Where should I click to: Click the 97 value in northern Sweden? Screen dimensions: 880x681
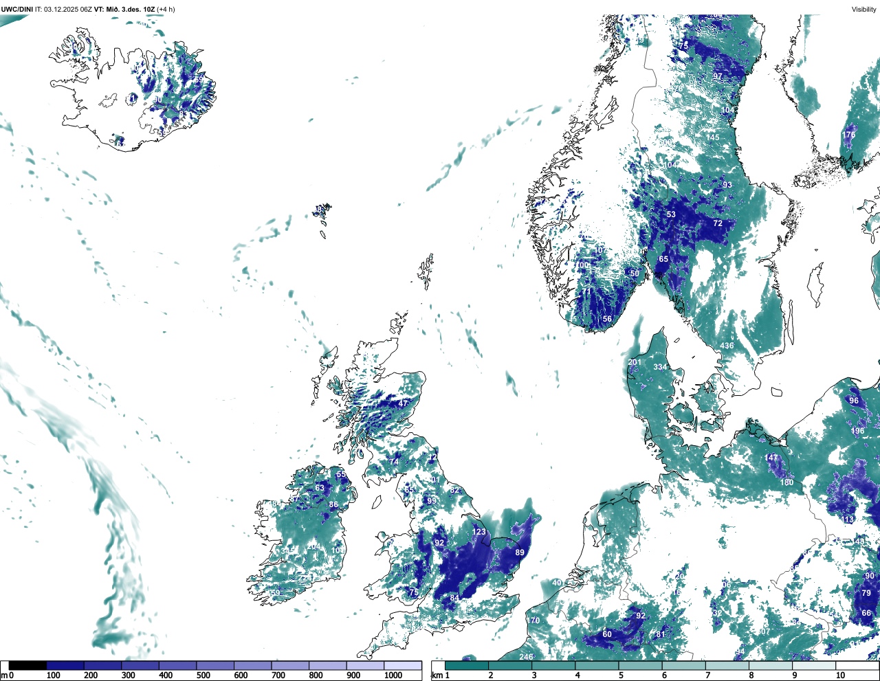coord(718,76)
